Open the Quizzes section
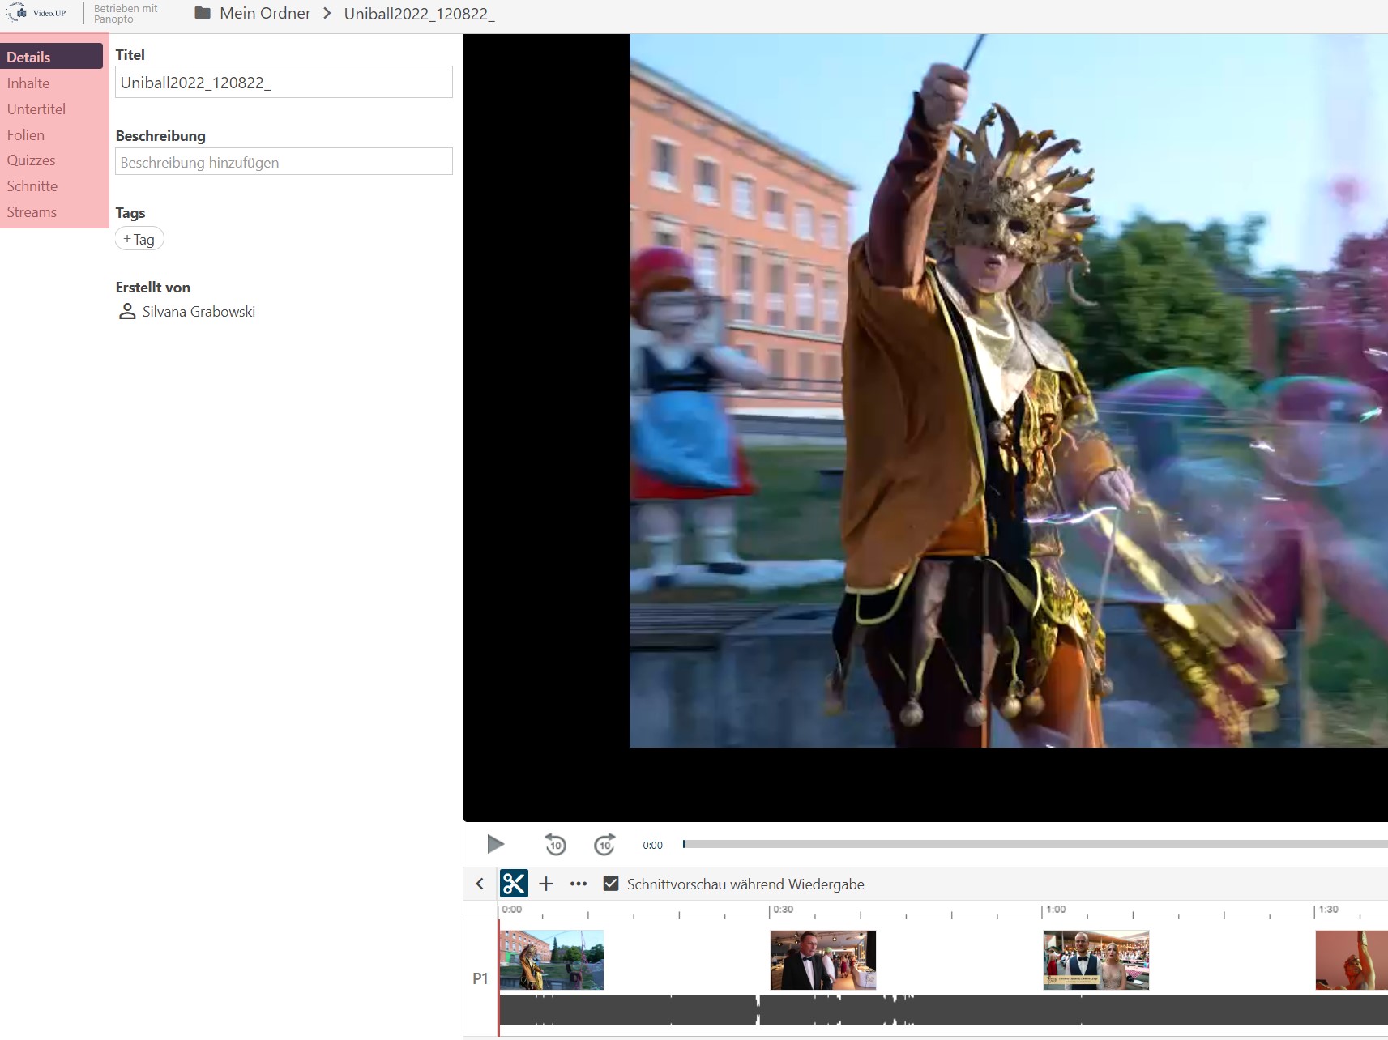1388x1040 pixels. coord(32,160)
